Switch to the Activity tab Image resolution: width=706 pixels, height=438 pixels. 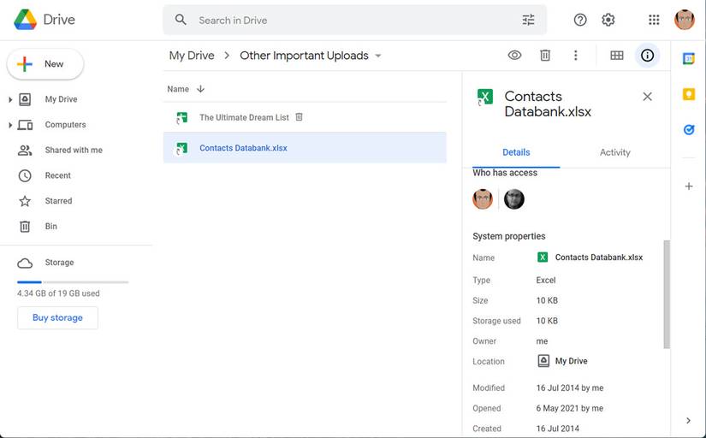pos(614,152)
